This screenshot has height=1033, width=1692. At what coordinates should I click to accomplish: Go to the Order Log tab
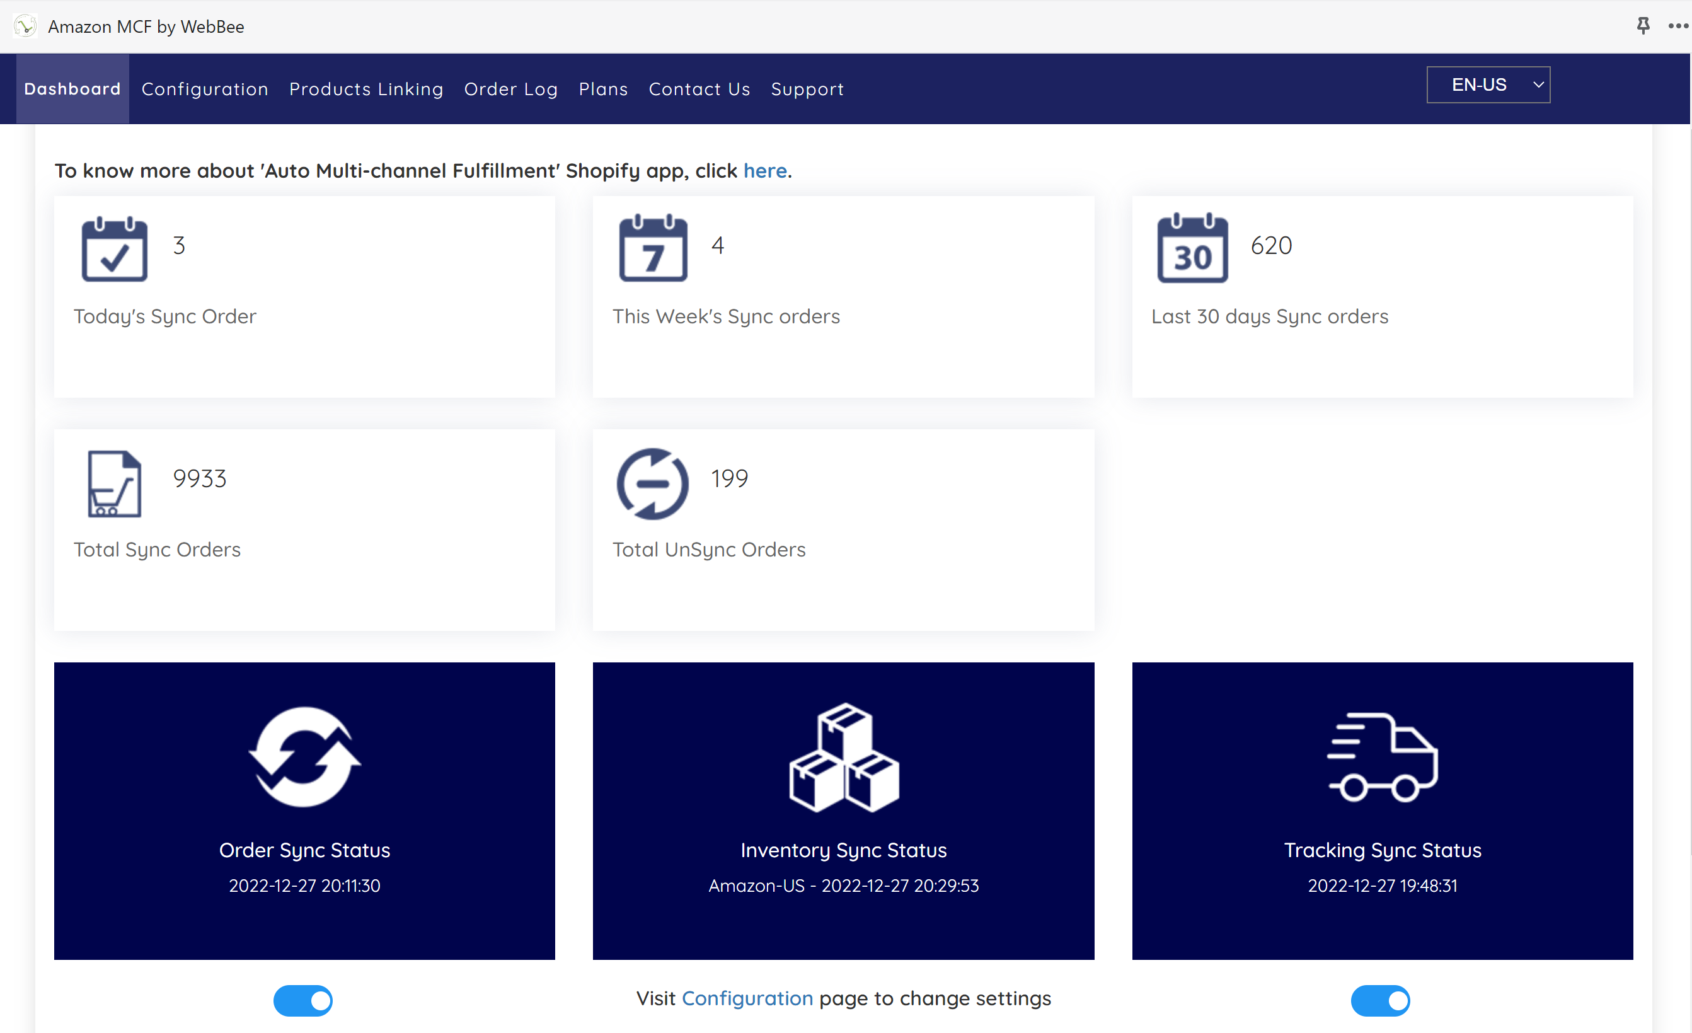511,89
